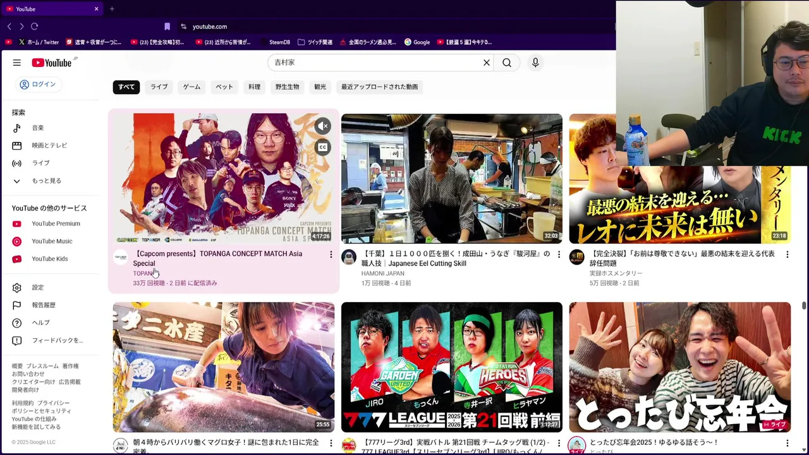The height and width of the screenshot is (455, 809).
Task: Click the 広告掲載 footer link
Action: point(70,382)
